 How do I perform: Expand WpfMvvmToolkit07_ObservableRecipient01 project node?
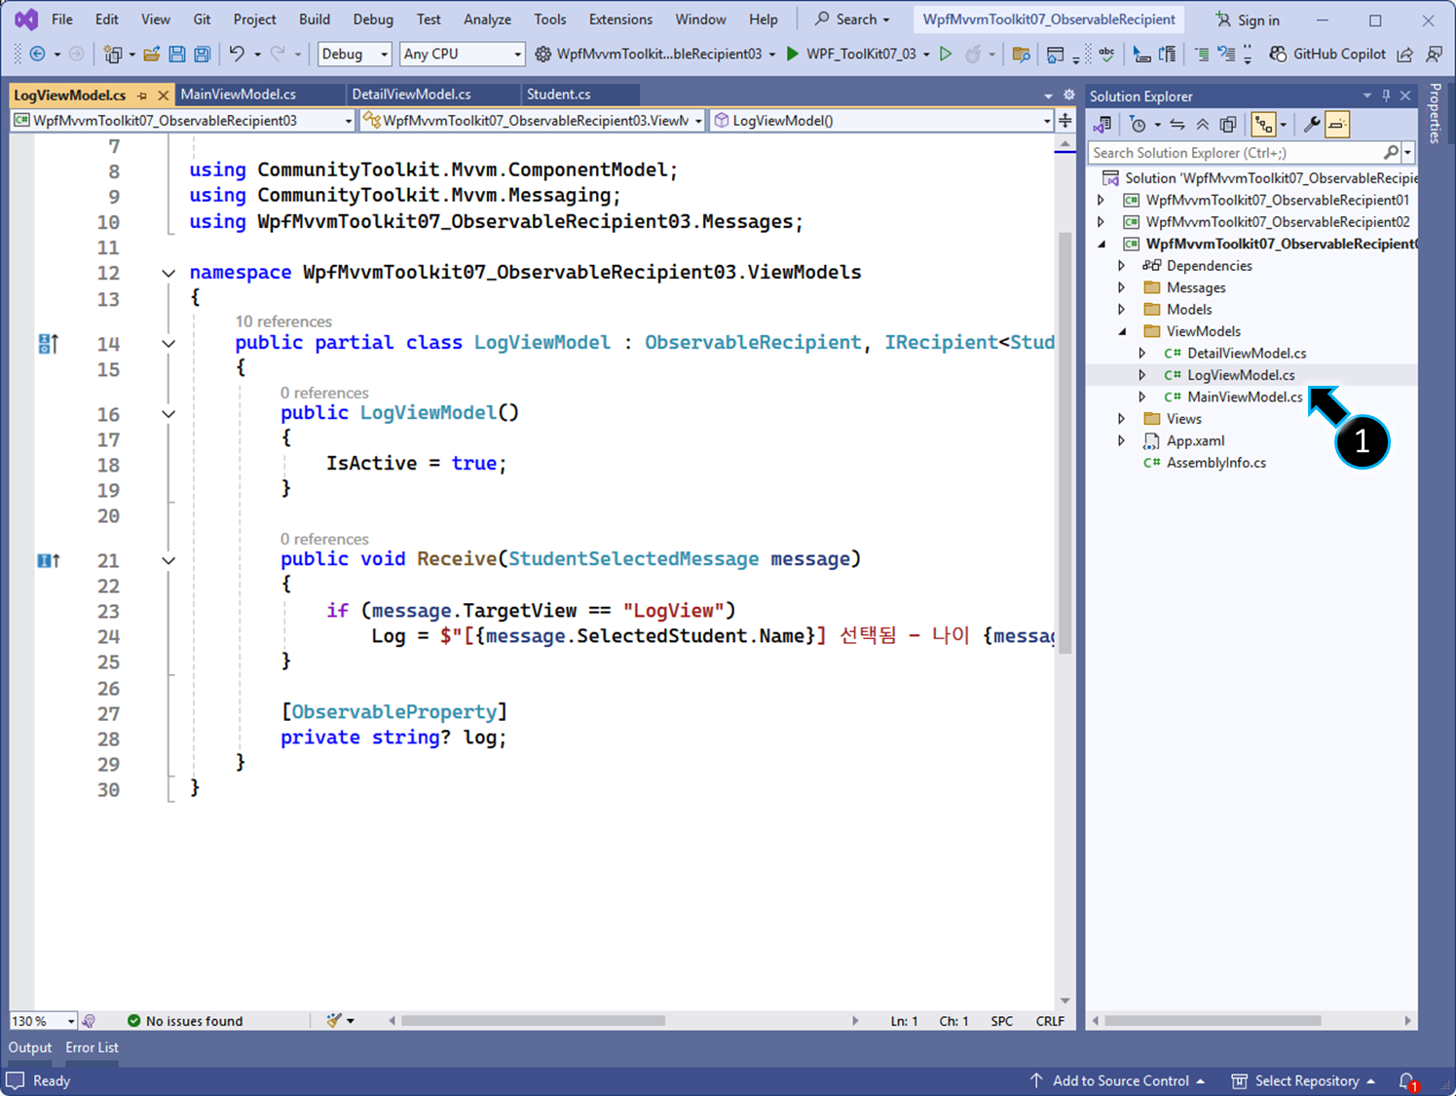(x=1101, y=200)
